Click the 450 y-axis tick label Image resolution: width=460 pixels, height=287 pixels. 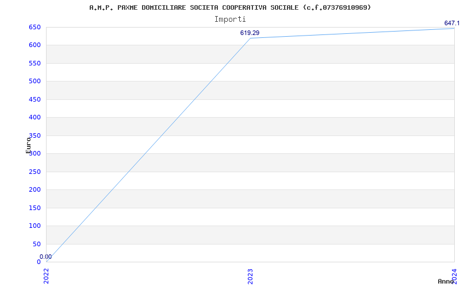tap(34, 99)
